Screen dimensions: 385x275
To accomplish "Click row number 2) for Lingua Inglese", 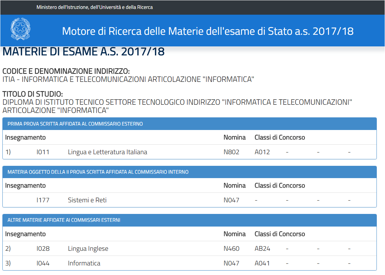I will 8,248.
